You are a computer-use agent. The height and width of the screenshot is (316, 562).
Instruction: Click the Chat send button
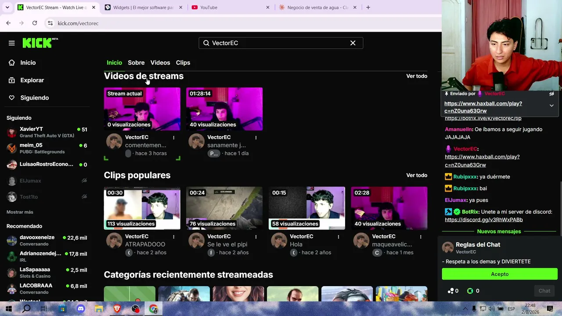pos(544,291)
